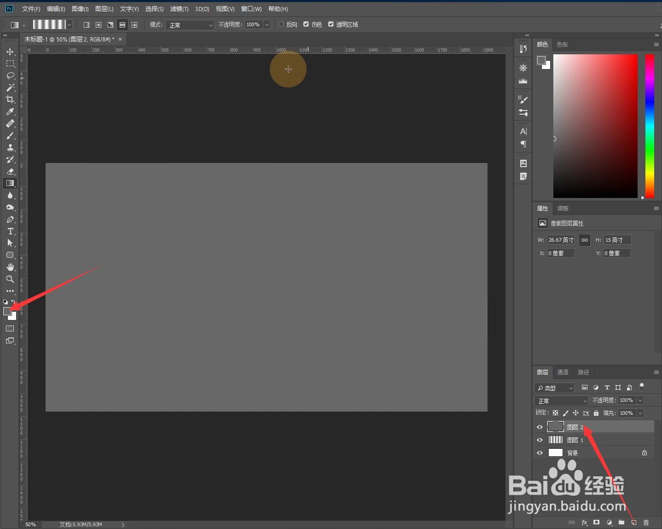
Task: Open the 填充 slider arrow
Action: click(x=640, y=413)
